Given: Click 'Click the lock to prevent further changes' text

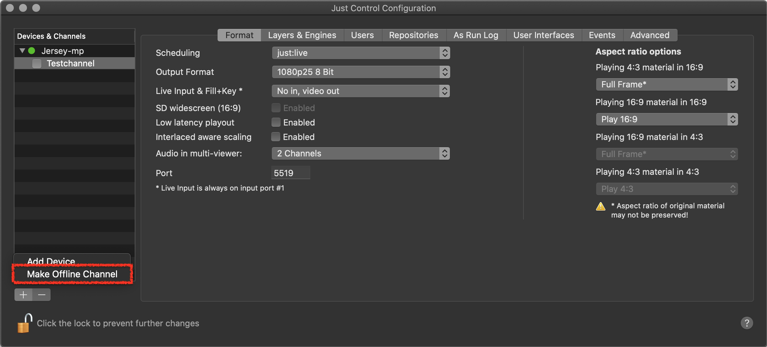Looking at the screenshot, I should pos(118,323).
